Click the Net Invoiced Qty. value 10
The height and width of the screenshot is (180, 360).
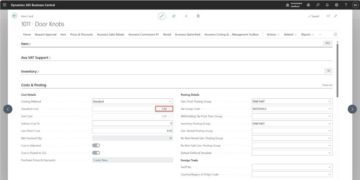click(170, 138)
